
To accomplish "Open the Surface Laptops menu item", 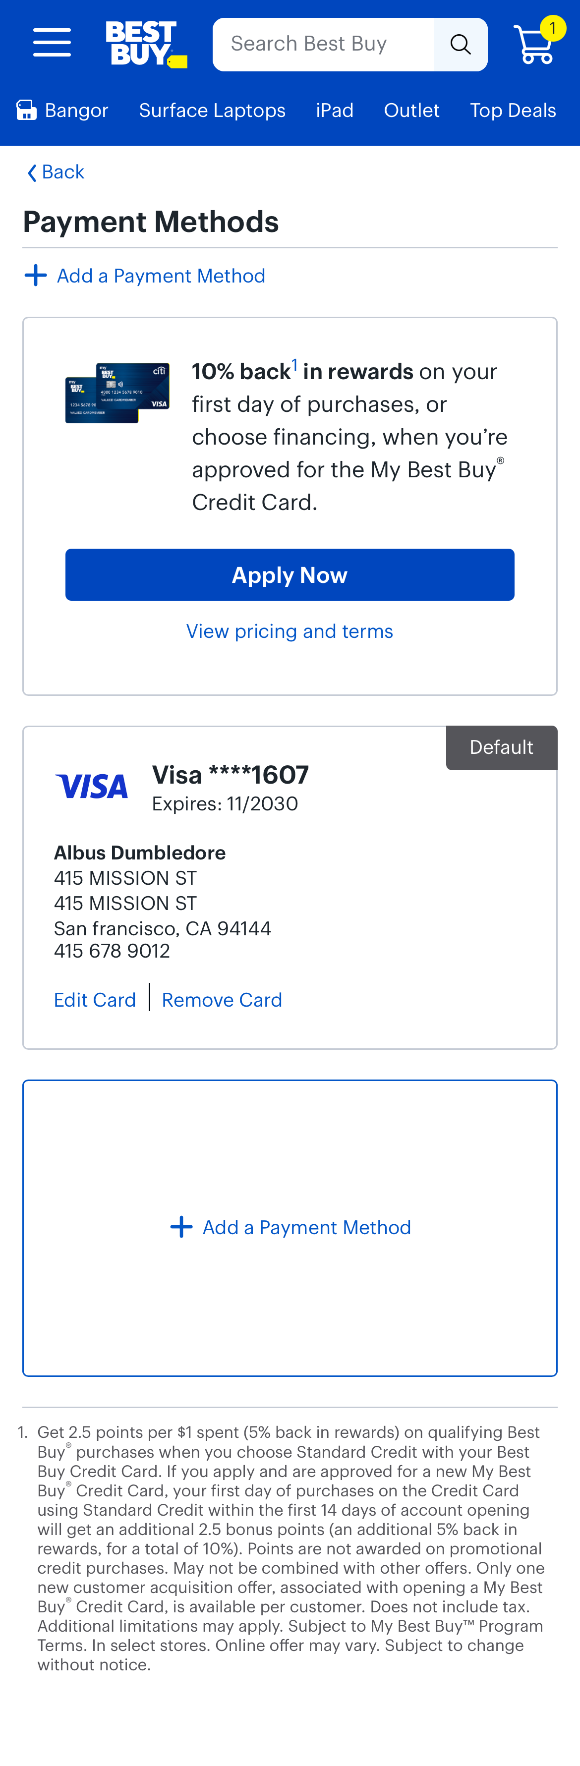I will pyautogui.click(x=212, y=110).
